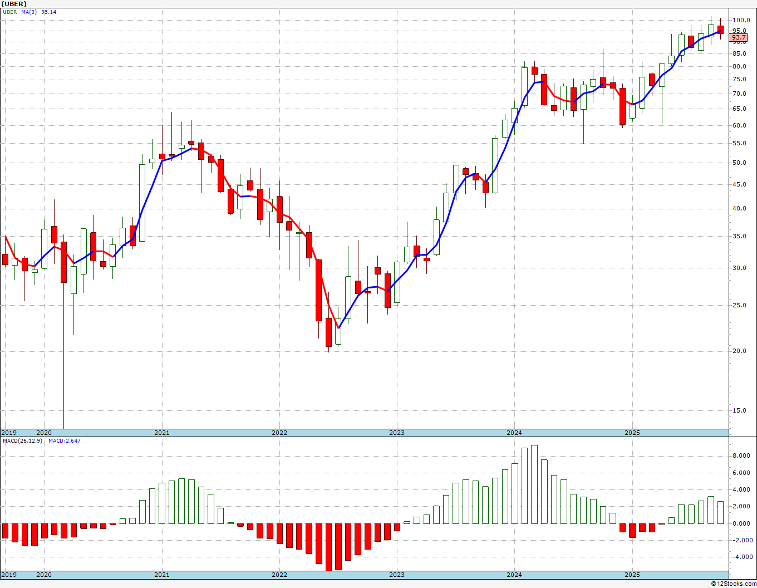Select 2022 on the price chart time axis
This screenshot has height=588, width=757.
click(279, 433)
